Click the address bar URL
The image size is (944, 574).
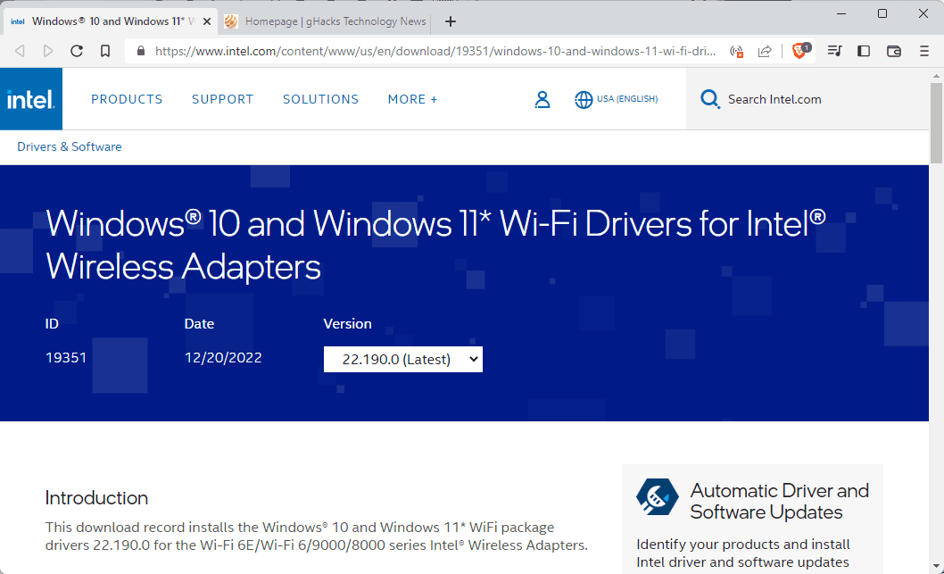pos(435,51)
